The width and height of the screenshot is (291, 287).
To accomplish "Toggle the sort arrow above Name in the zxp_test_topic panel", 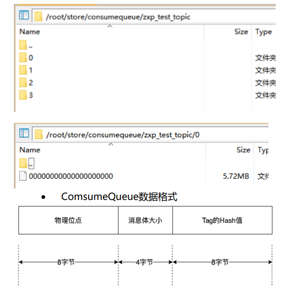I will (x=109, y=26).
